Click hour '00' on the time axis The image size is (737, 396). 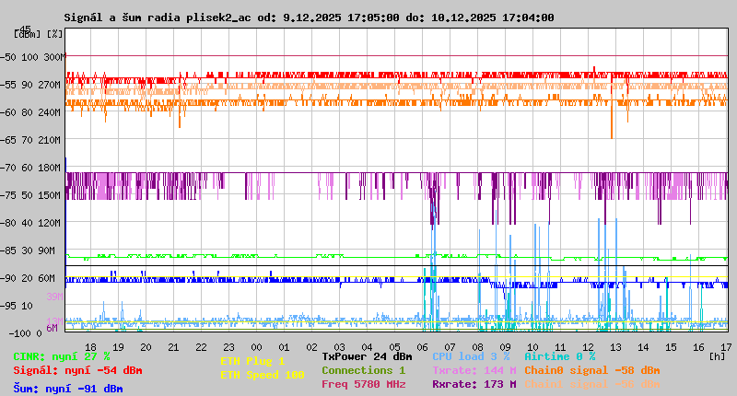257,347
